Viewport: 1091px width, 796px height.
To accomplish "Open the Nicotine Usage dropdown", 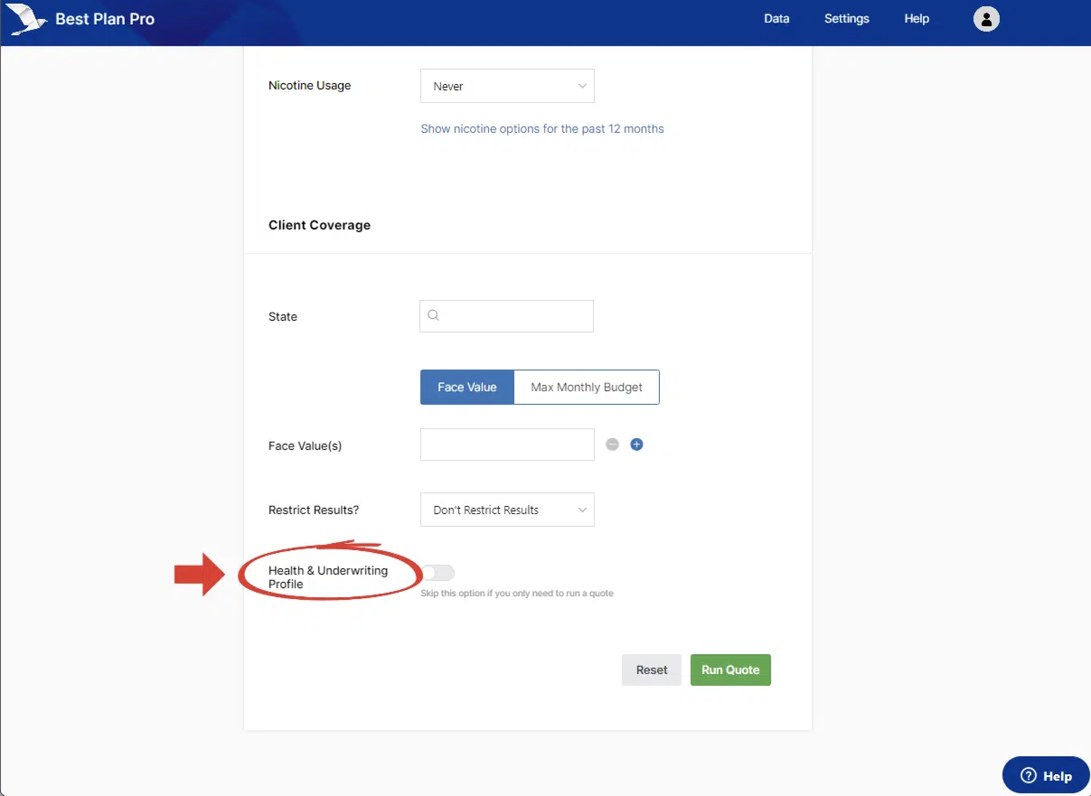I will [x=506, y=86].
